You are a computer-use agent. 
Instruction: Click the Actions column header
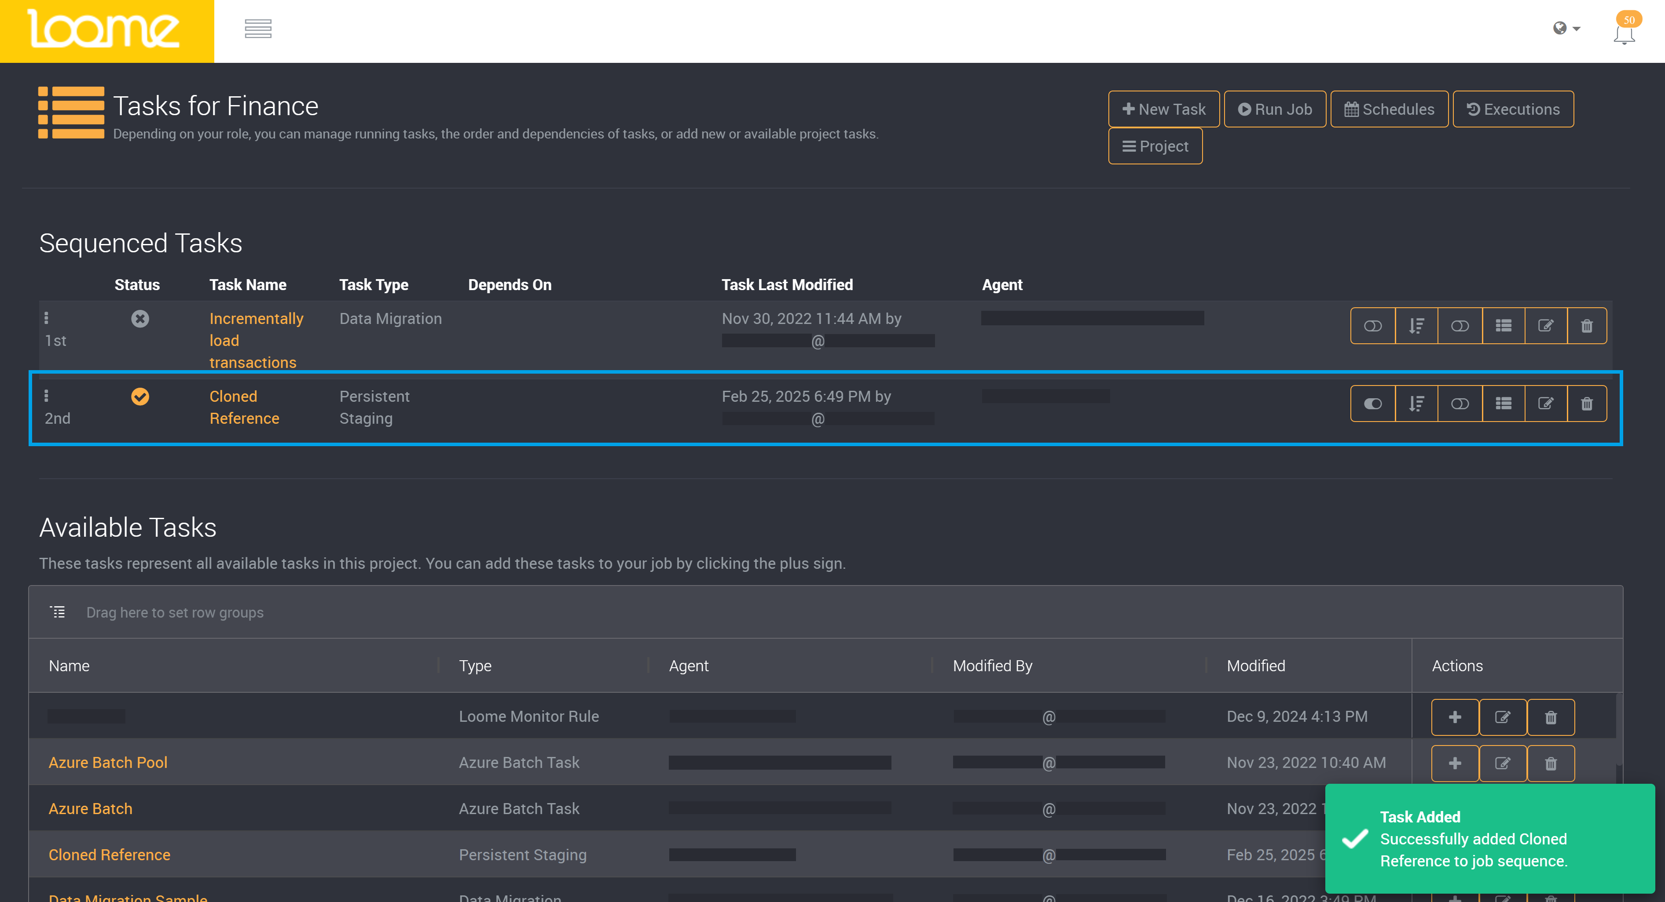(x=1457, y=666)
